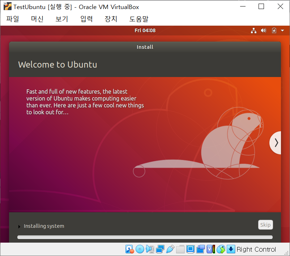Click the USB devices status icon
Image resolution: width=290 pixels, height=256 pixels.
tap(170, 249)
